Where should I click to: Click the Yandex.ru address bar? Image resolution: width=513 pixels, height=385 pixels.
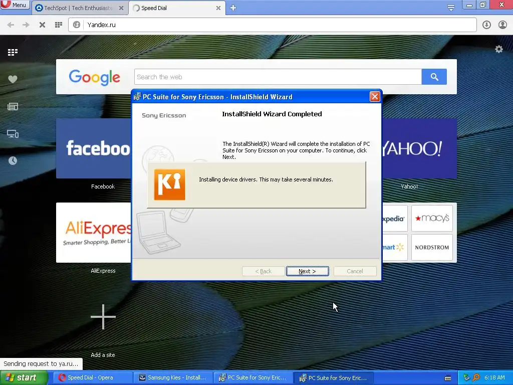(x=272, y=25)
